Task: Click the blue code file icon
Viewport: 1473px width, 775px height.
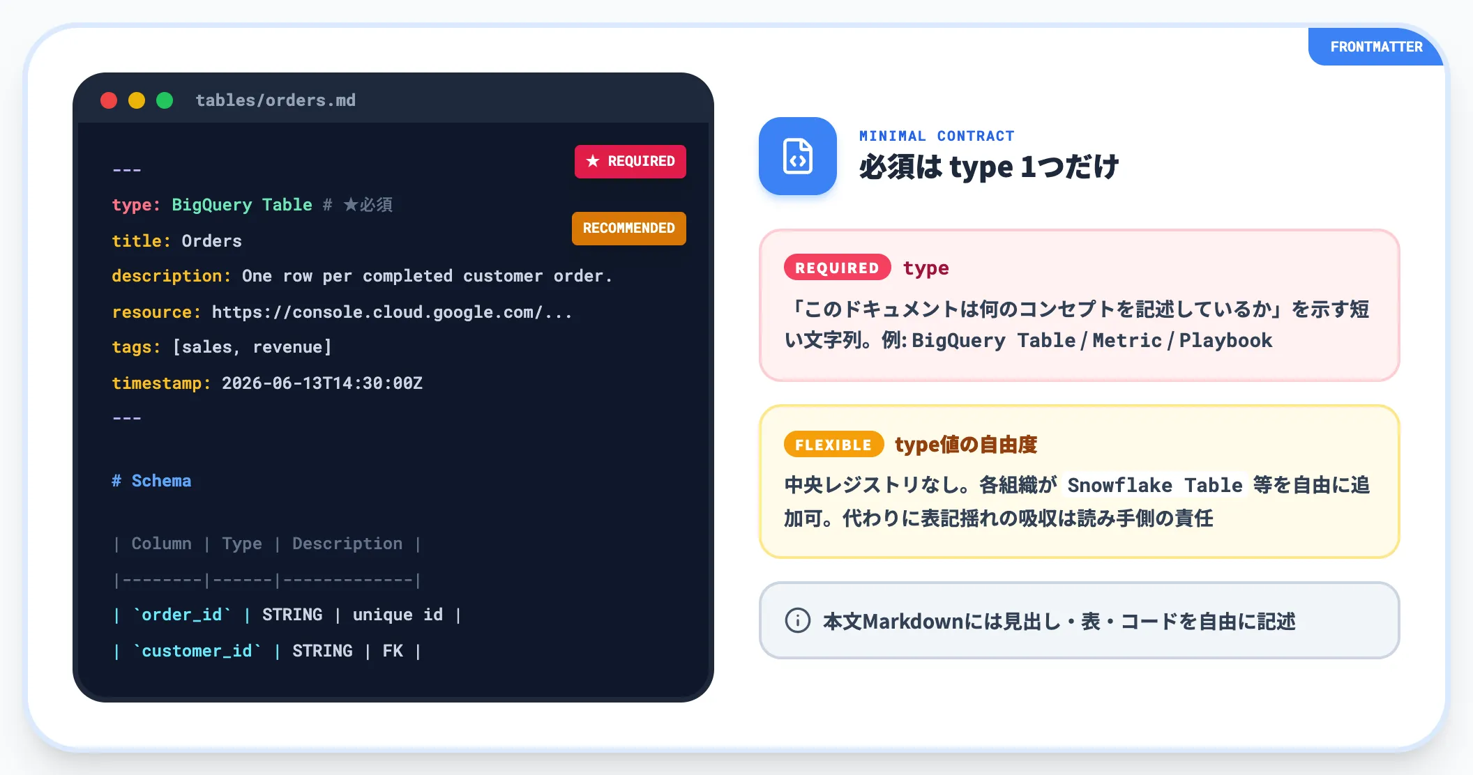Action: (797, 156)
